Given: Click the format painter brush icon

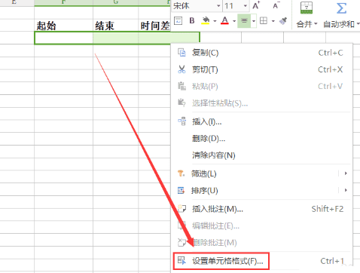Looking at the screenshot, I should click(x=283, y=21).
